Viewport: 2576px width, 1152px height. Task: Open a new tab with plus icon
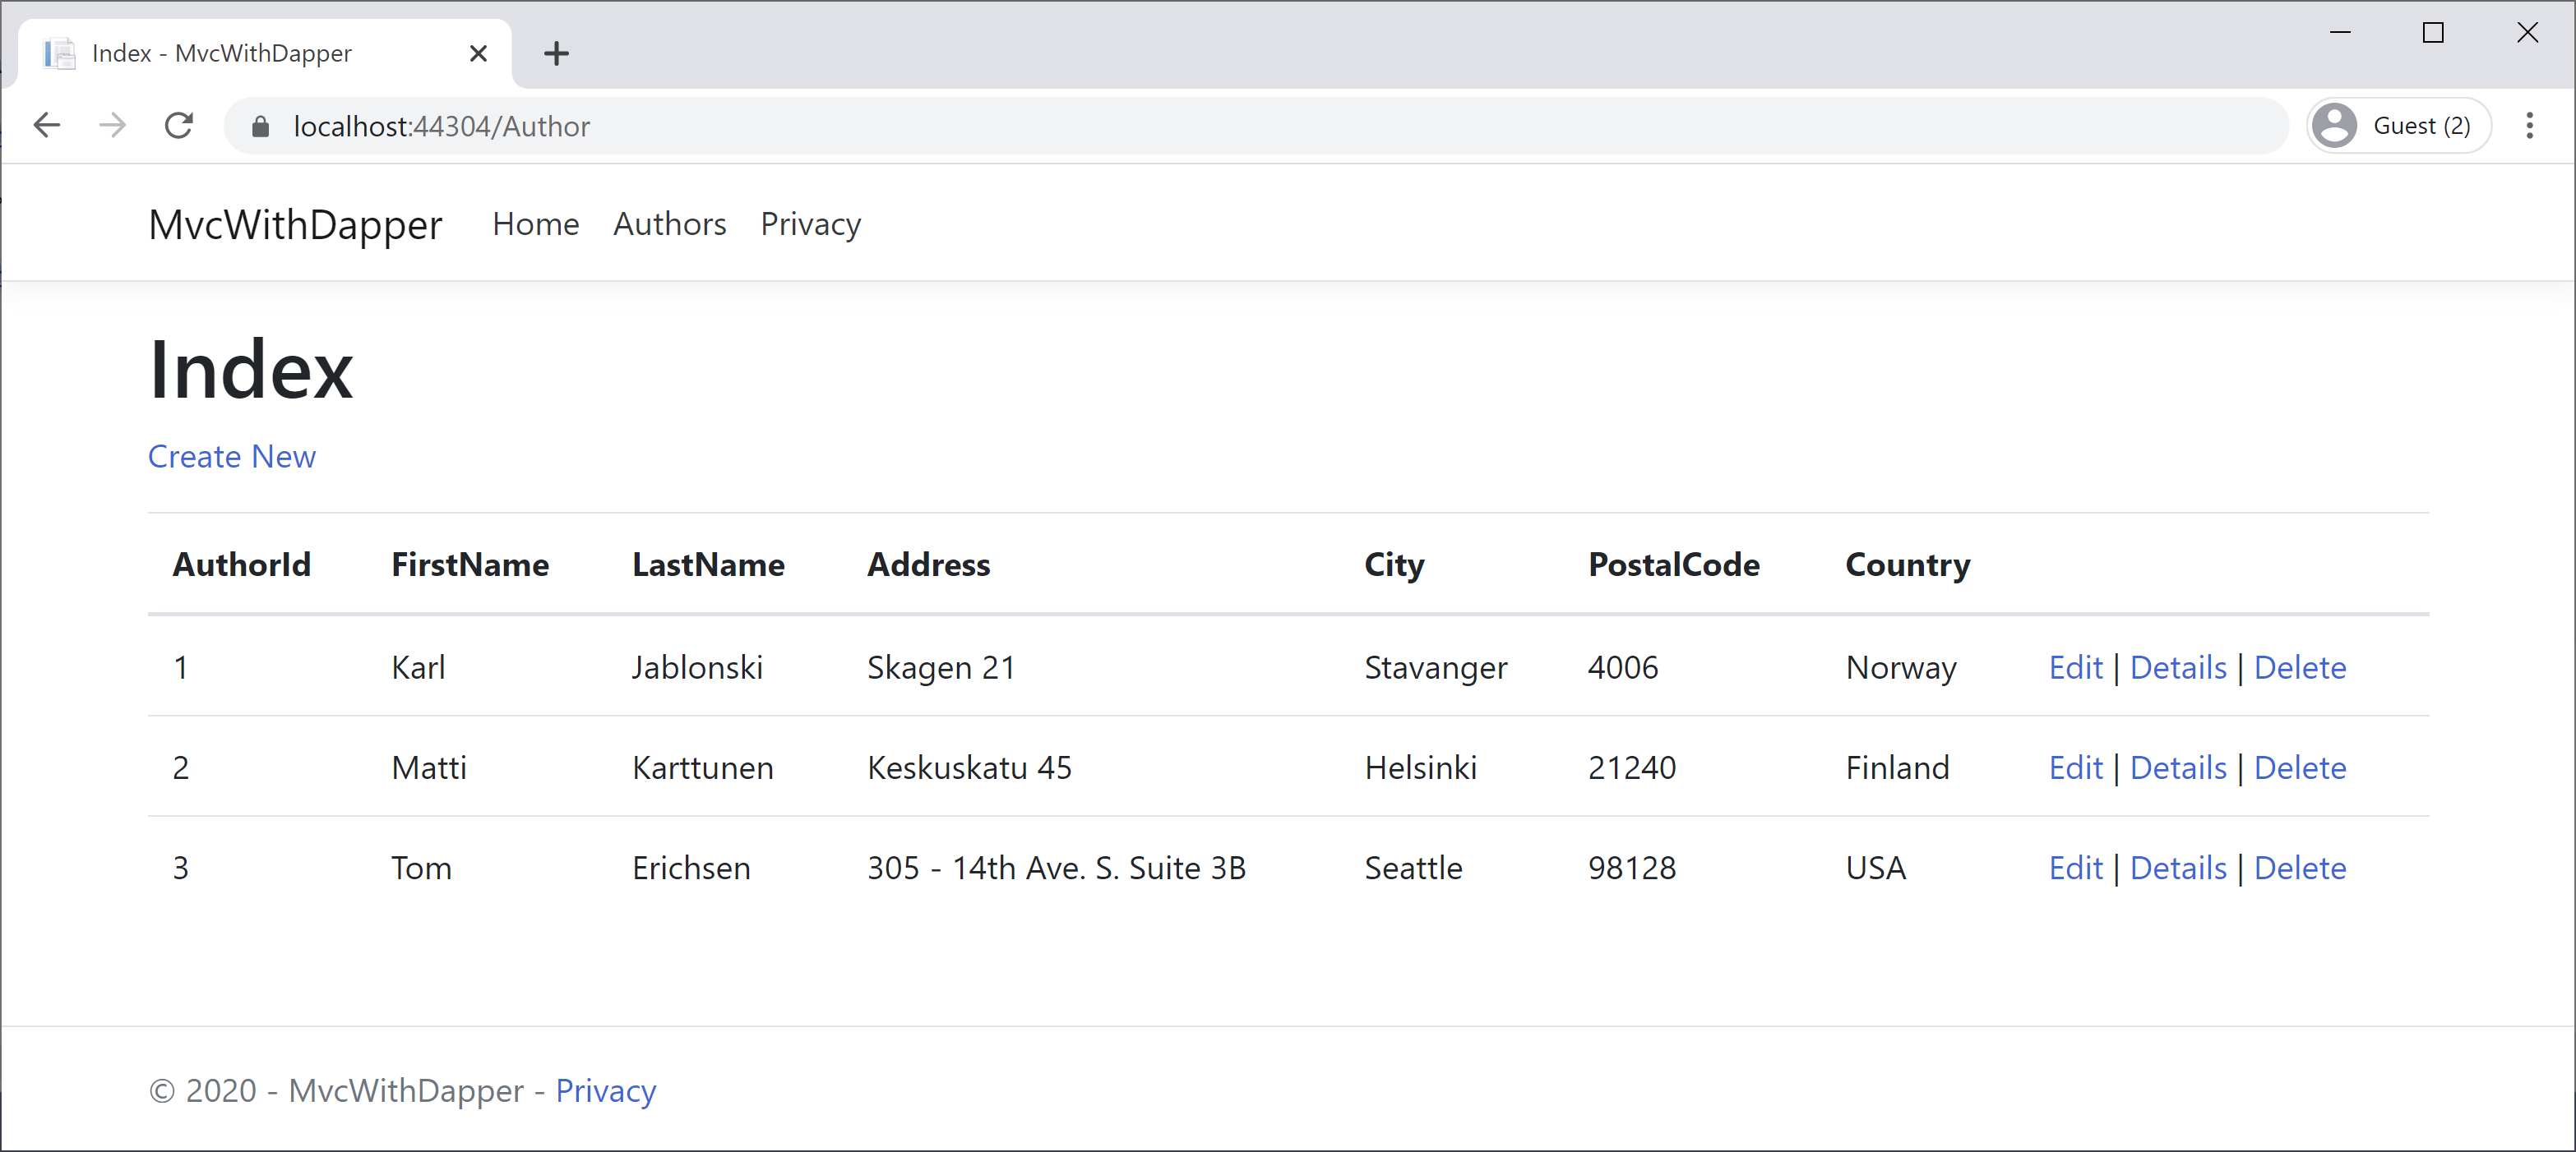pos(556,54)
